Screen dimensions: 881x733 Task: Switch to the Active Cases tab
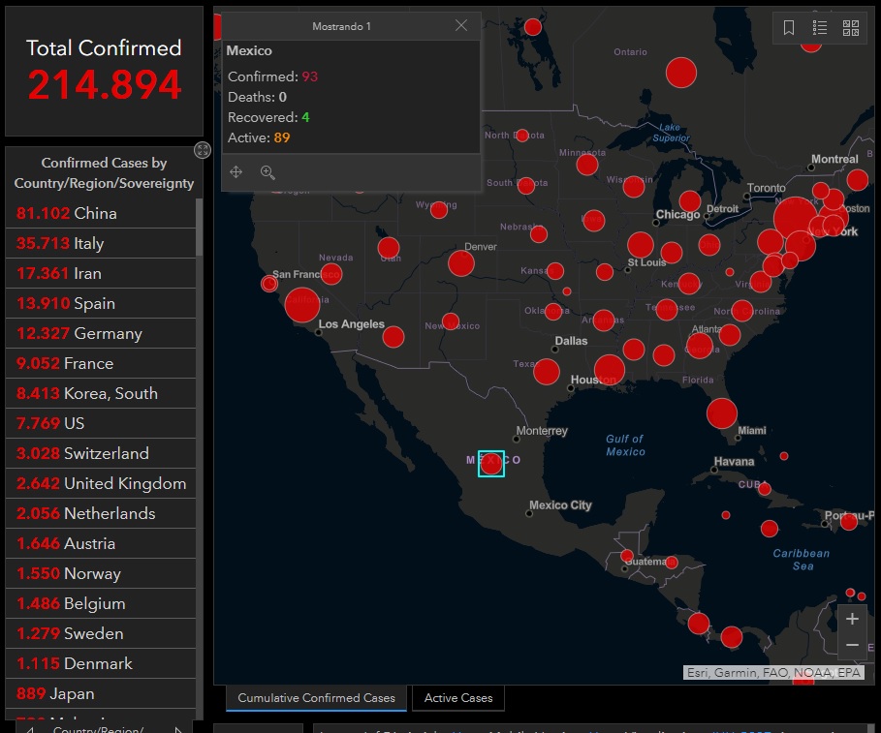(x=458, y=697)
